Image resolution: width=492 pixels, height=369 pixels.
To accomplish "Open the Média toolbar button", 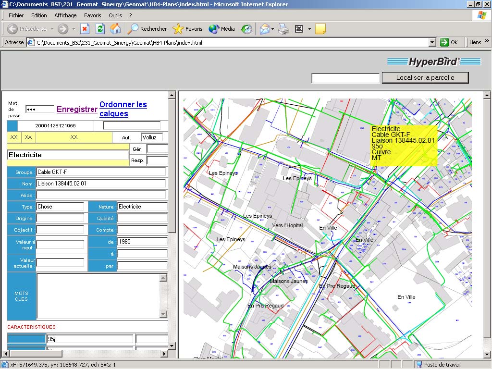I will tap(221, 29).
